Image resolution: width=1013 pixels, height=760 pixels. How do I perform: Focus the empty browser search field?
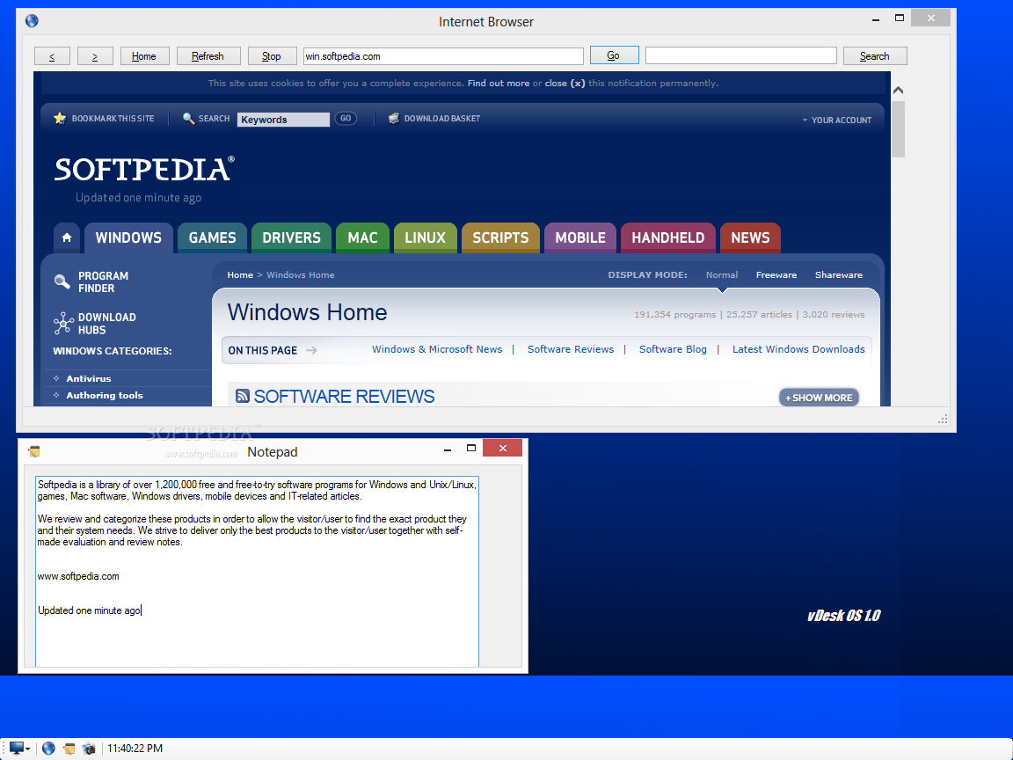[x=741, y=55]
